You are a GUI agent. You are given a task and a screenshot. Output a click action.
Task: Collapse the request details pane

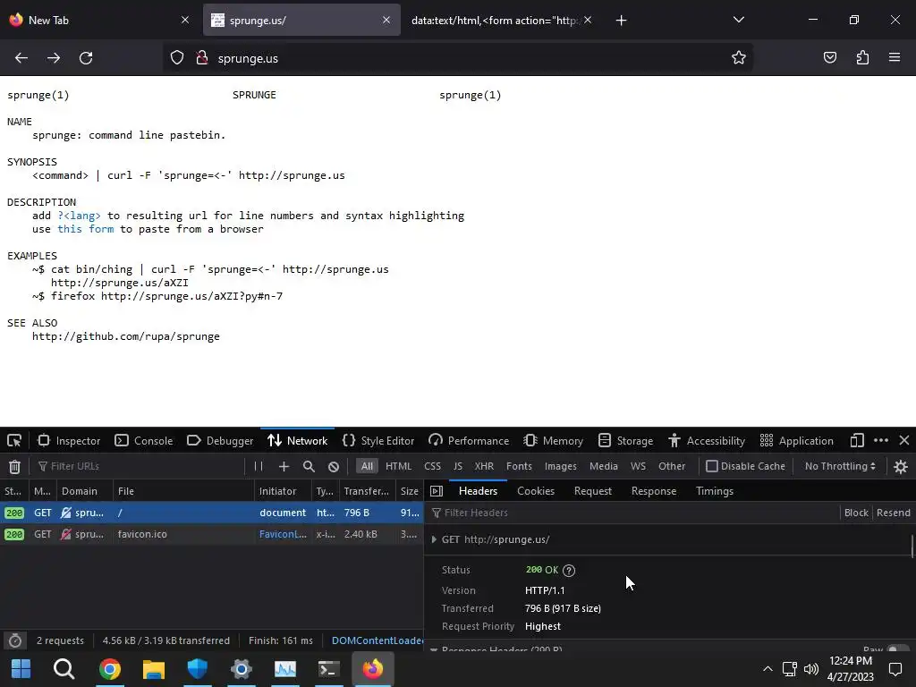tap(437, 491)
